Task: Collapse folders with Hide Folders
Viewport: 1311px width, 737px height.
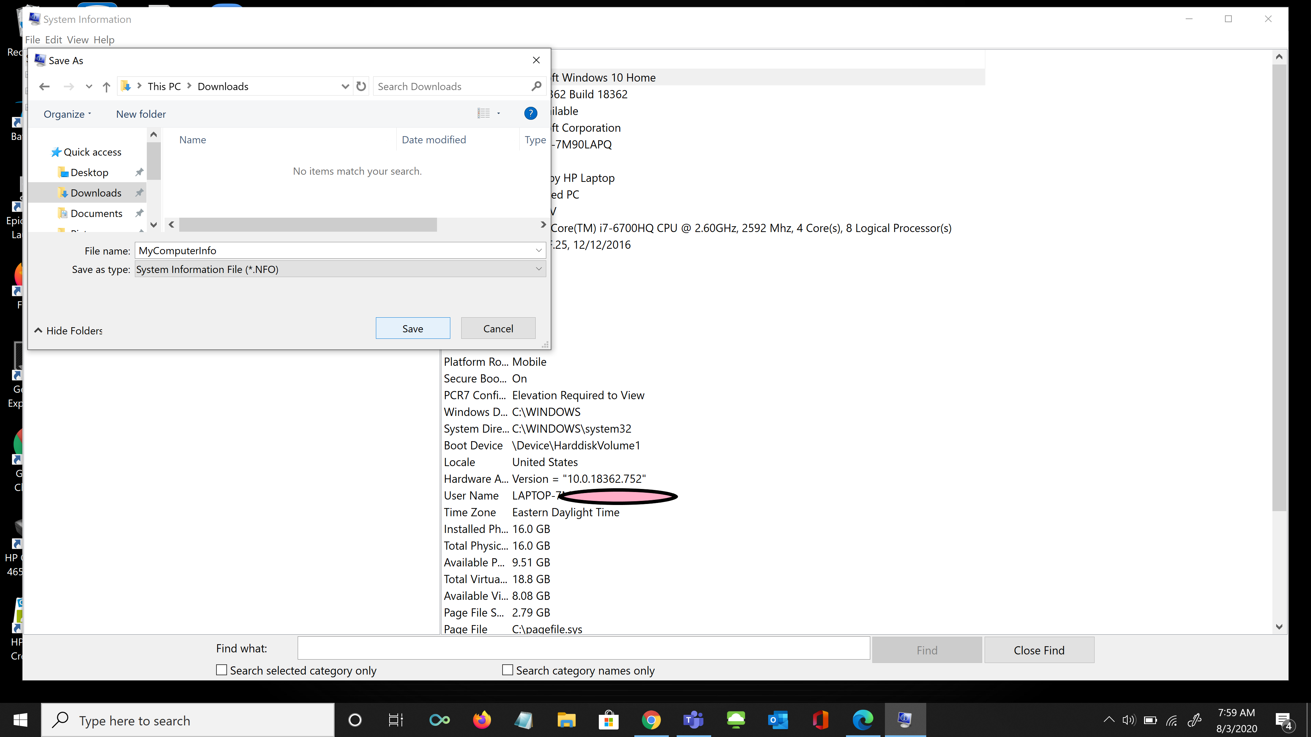Action: [x=68, y=331]
